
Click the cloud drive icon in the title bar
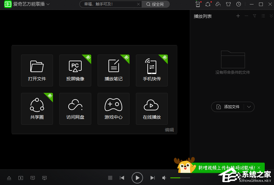click(x=218, y=4)
